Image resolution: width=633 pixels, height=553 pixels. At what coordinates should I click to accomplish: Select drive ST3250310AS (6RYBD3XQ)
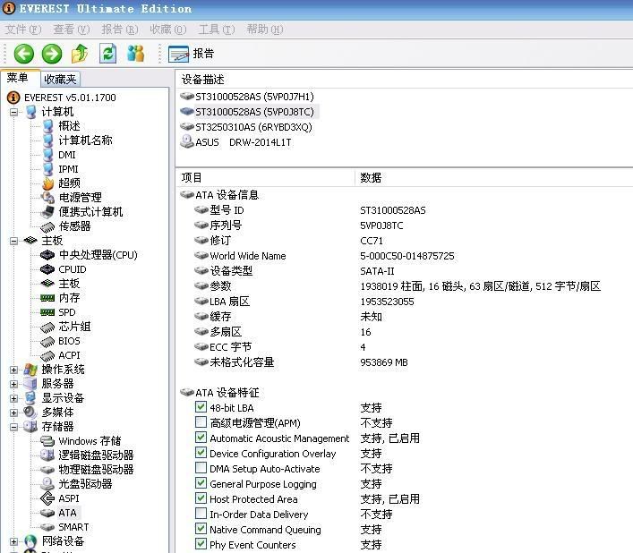[253, 127]
